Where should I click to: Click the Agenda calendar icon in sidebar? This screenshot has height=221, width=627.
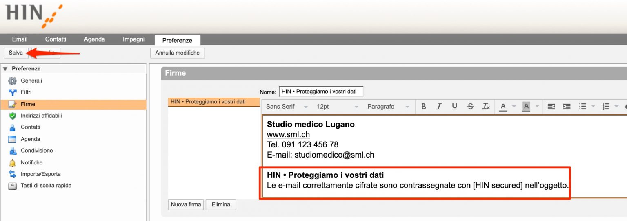tap(13, 139)
